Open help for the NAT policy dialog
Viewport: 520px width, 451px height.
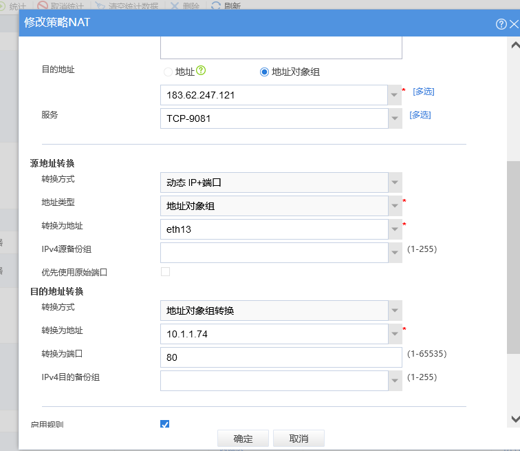point(501,24)
